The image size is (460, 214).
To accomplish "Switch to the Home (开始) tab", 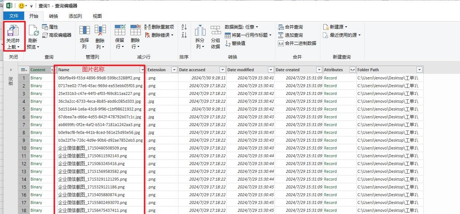I will pyautogui.click(x=34, y=16).
